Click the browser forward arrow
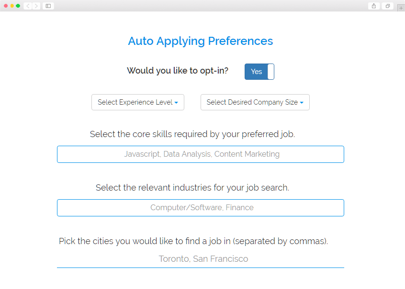The image size is (405, 289). 36,6
